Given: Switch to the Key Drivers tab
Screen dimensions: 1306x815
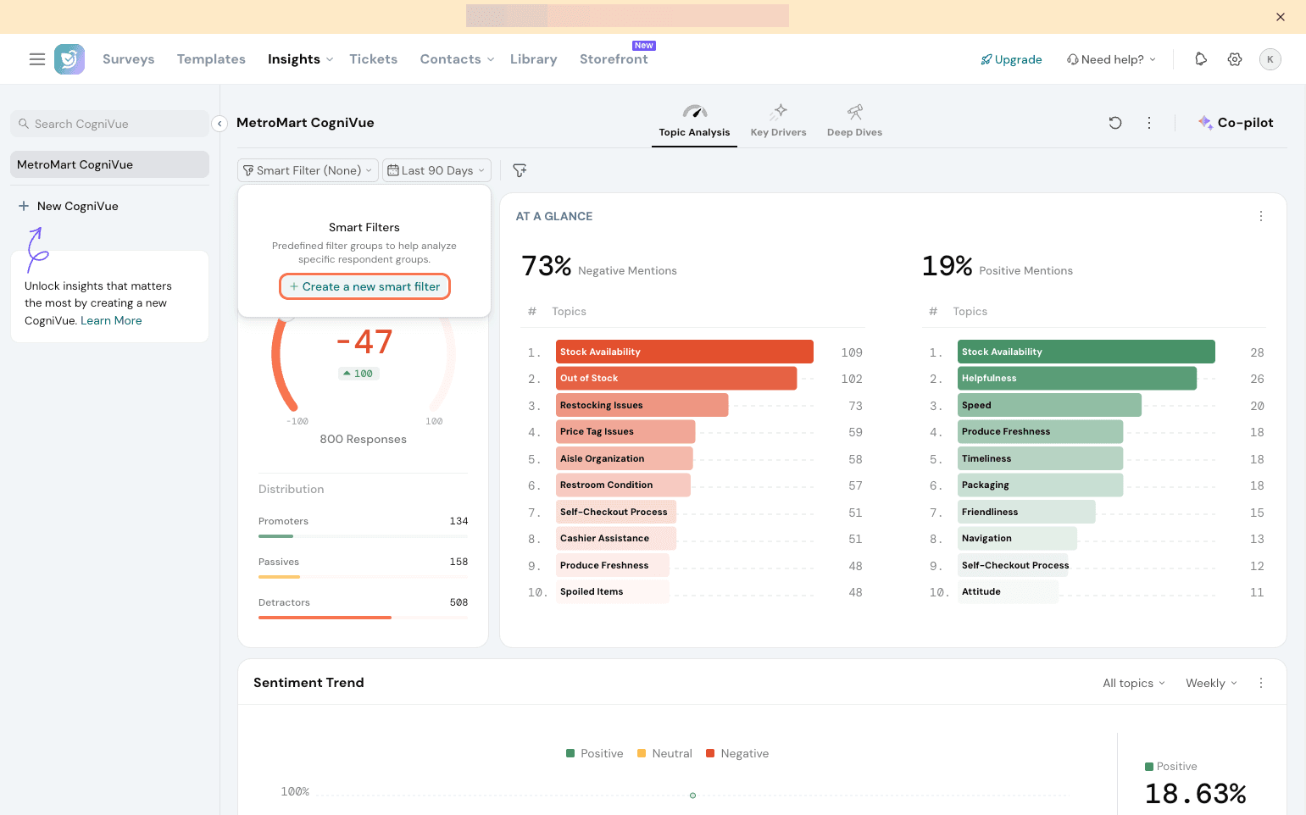Looking at the screenshot, I should [778, 121].
